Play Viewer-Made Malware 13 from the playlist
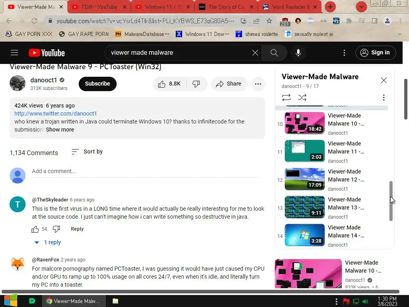This screenshot has height=307, width=409. pos(332,207)
